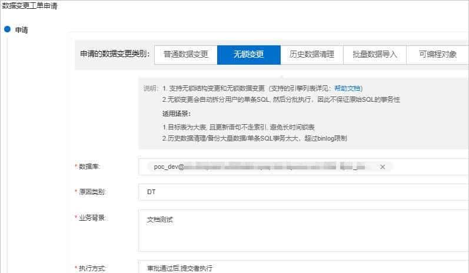Click the 申请的数据变更类别 label
The width and height of the screenshot is (469, 273).
pyautogui.click(x=115, y=54)
